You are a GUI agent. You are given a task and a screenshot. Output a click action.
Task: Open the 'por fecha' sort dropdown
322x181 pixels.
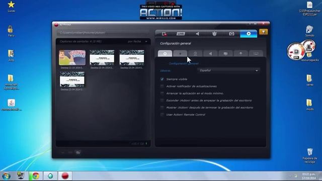point(137,41)
